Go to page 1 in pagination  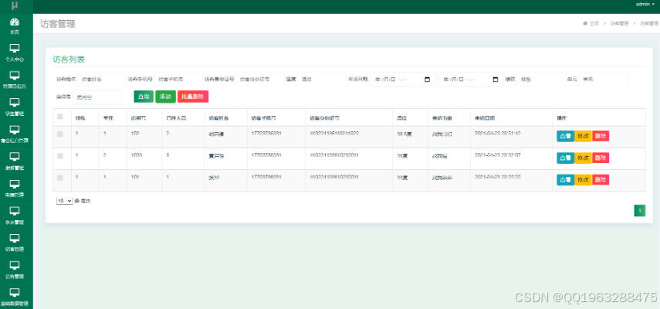(x=639, y=210)
